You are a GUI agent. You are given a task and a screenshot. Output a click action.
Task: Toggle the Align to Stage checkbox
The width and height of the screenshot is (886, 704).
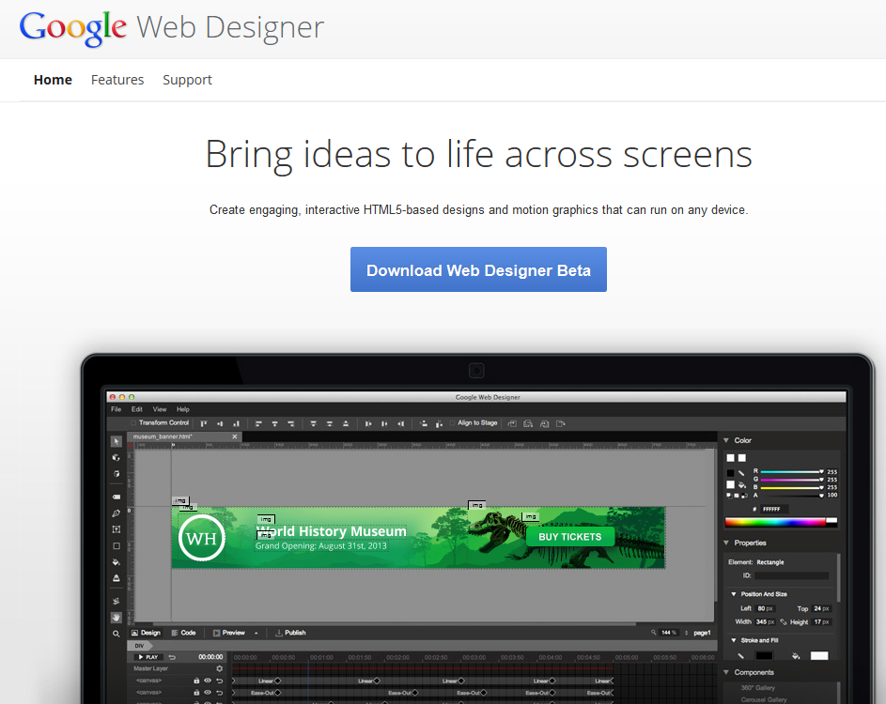click(x=452, y=423)
